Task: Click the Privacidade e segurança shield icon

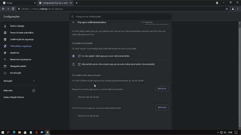Action: click(5, 46)
